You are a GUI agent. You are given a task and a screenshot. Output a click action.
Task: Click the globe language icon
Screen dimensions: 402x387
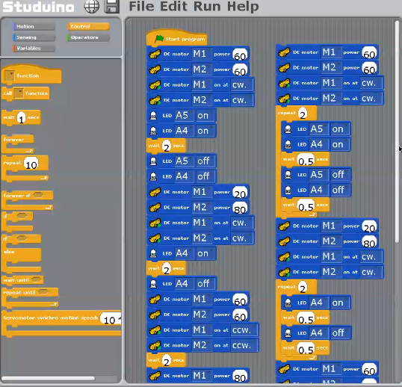coord(92,7)
